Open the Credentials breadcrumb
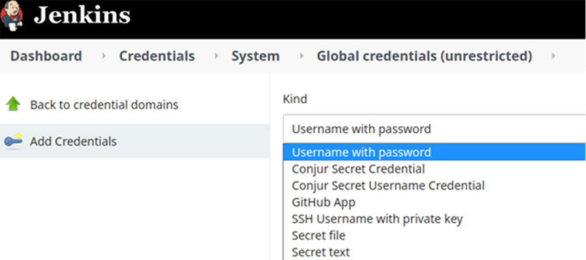Image resolution: width=586 pixels, height=260 pixels. click(157, 56)
